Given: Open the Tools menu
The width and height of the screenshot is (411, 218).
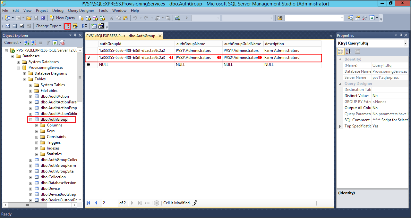Looking at the screenshot, I should 103,11.
